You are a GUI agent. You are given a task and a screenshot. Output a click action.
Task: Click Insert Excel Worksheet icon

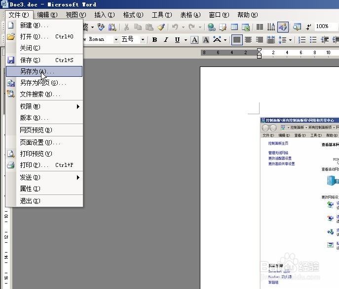(x=246, y=27)
